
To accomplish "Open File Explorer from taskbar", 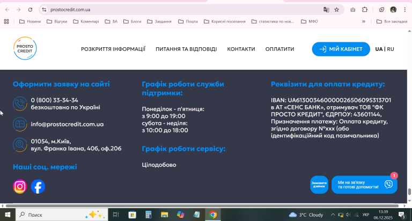I will (x=165, y=215).
